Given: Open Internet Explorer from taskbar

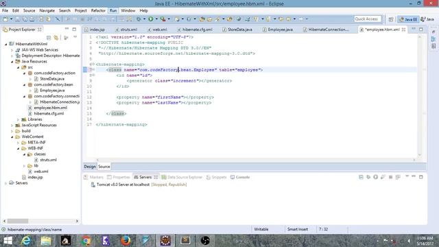Looking at the screenshot, I should [26, 241].
